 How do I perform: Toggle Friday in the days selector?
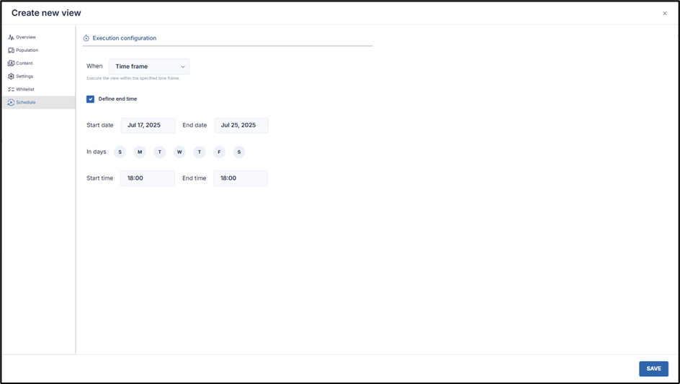[x=219, y=152]
